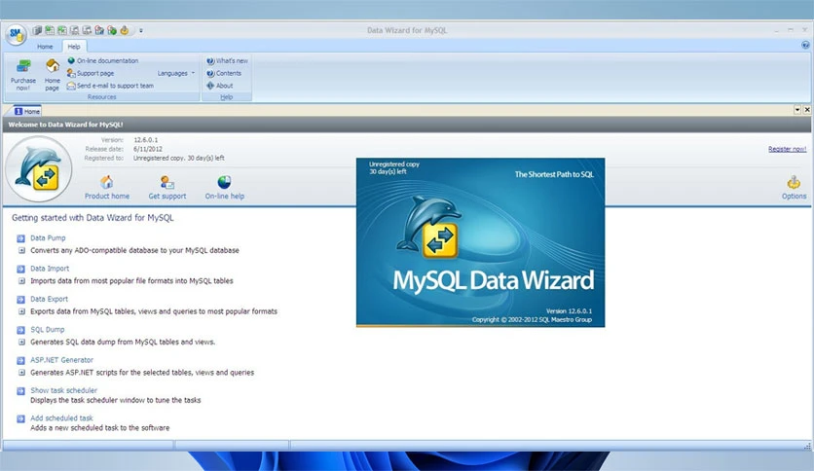Open the quick access toolbar customize arrow
The height and width of the screenshot is (471, 814).
click(x=140, y=30)
